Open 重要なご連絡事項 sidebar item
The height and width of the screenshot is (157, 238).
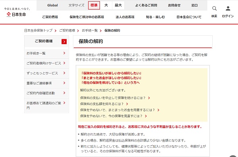46,83
